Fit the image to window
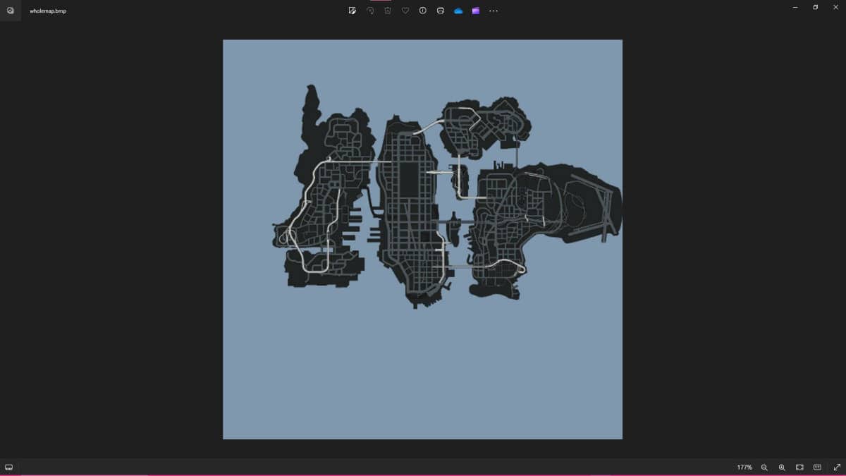This screenshot has height=476, width=846. 800,468
